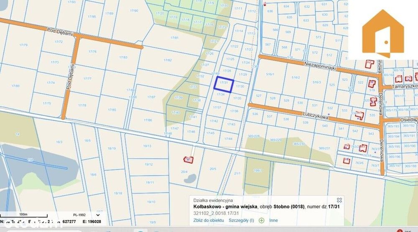
Task: Click parcel label 19/13
Action: coord(147,146)
